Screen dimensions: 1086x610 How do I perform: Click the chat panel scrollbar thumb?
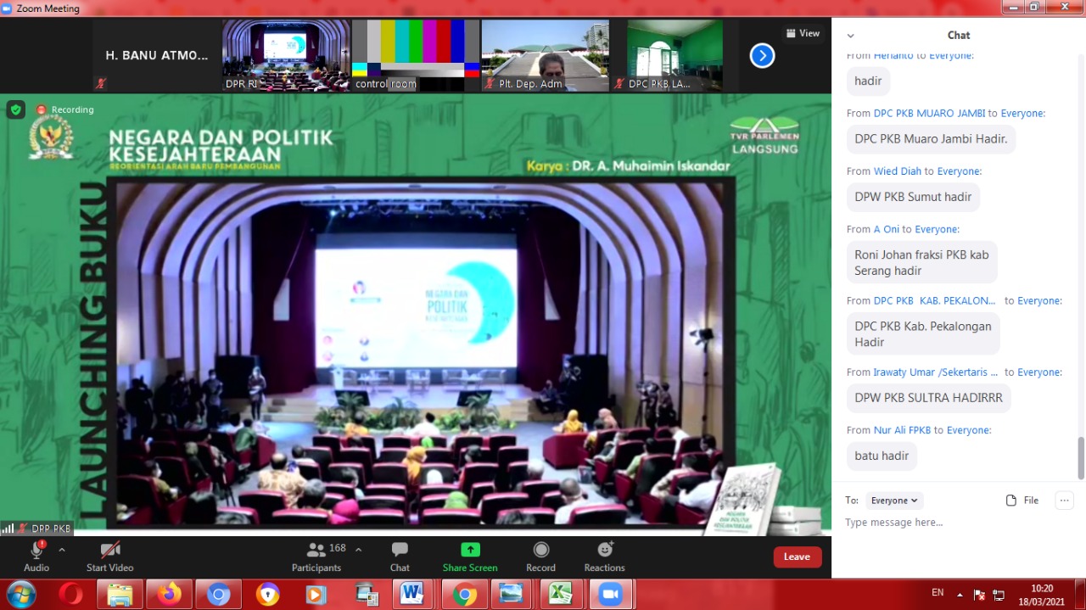(1081, 458)
